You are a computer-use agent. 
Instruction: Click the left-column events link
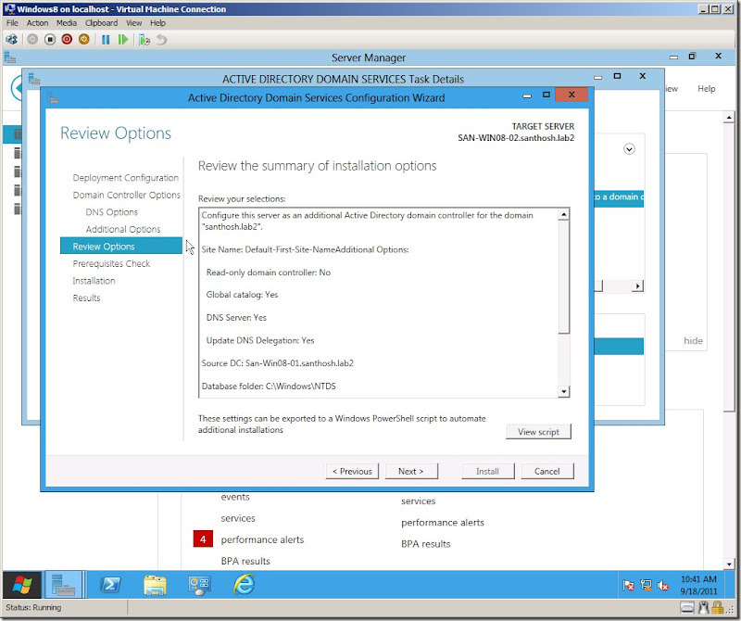(235, 497)
